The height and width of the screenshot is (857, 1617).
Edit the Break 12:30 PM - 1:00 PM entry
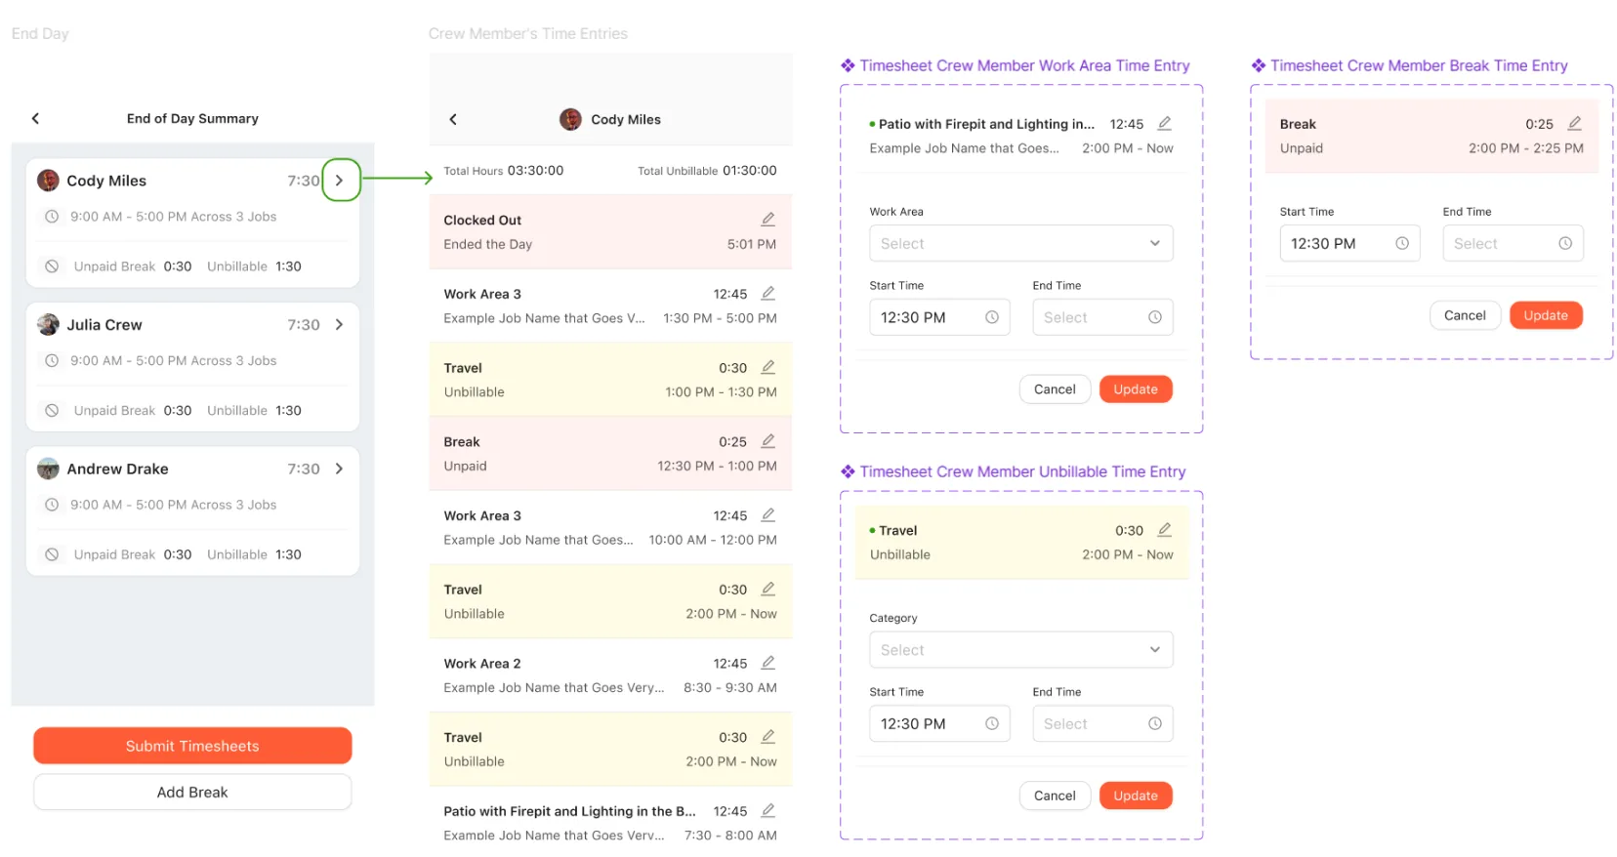[x=768, y=441]
